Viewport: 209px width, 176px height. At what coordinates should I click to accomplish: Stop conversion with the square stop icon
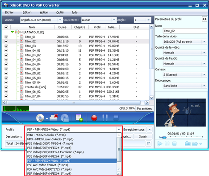tap(116, 118)
